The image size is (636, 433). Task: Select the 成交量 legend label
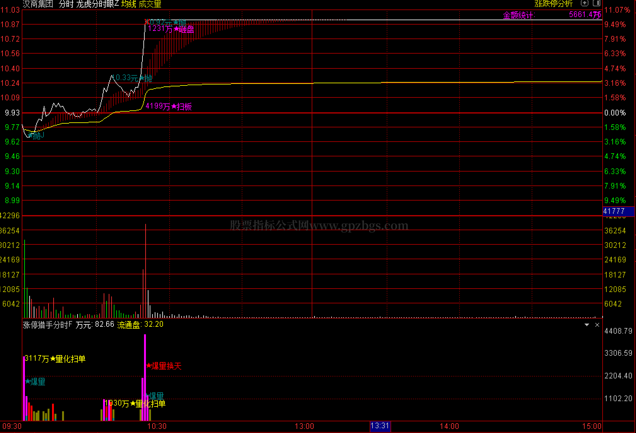point(150,4)
